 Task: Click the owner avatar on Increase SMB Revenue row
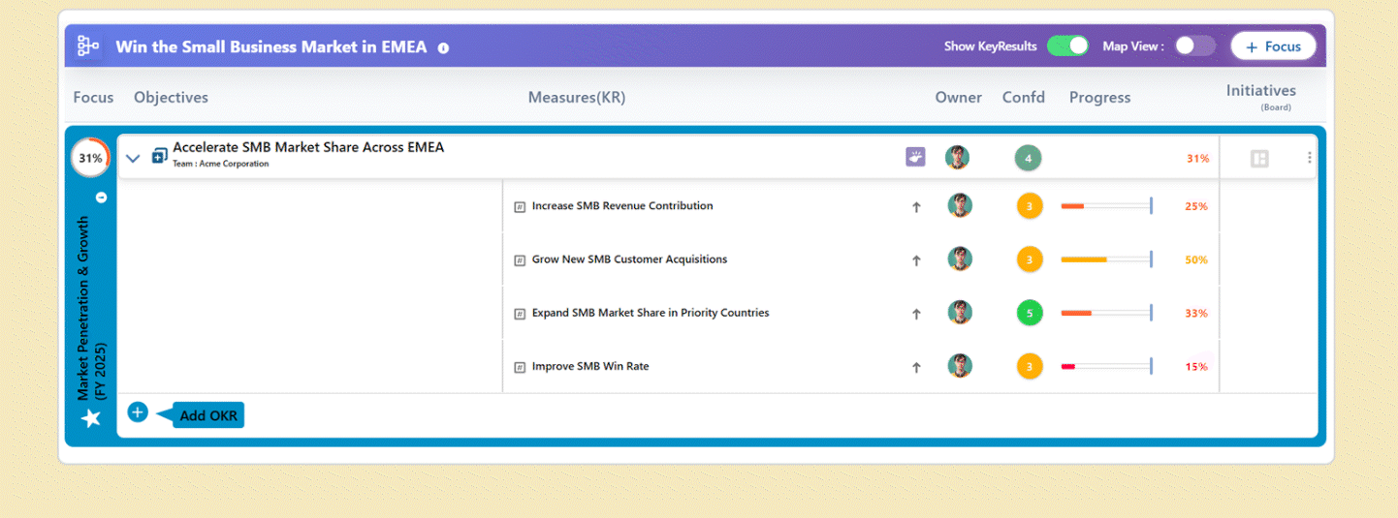click(x=959, y=205)
